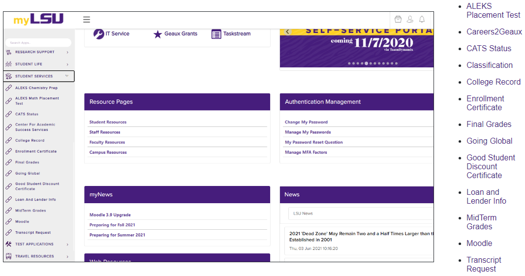Open Preparing for Fall 2021 link

112,225
